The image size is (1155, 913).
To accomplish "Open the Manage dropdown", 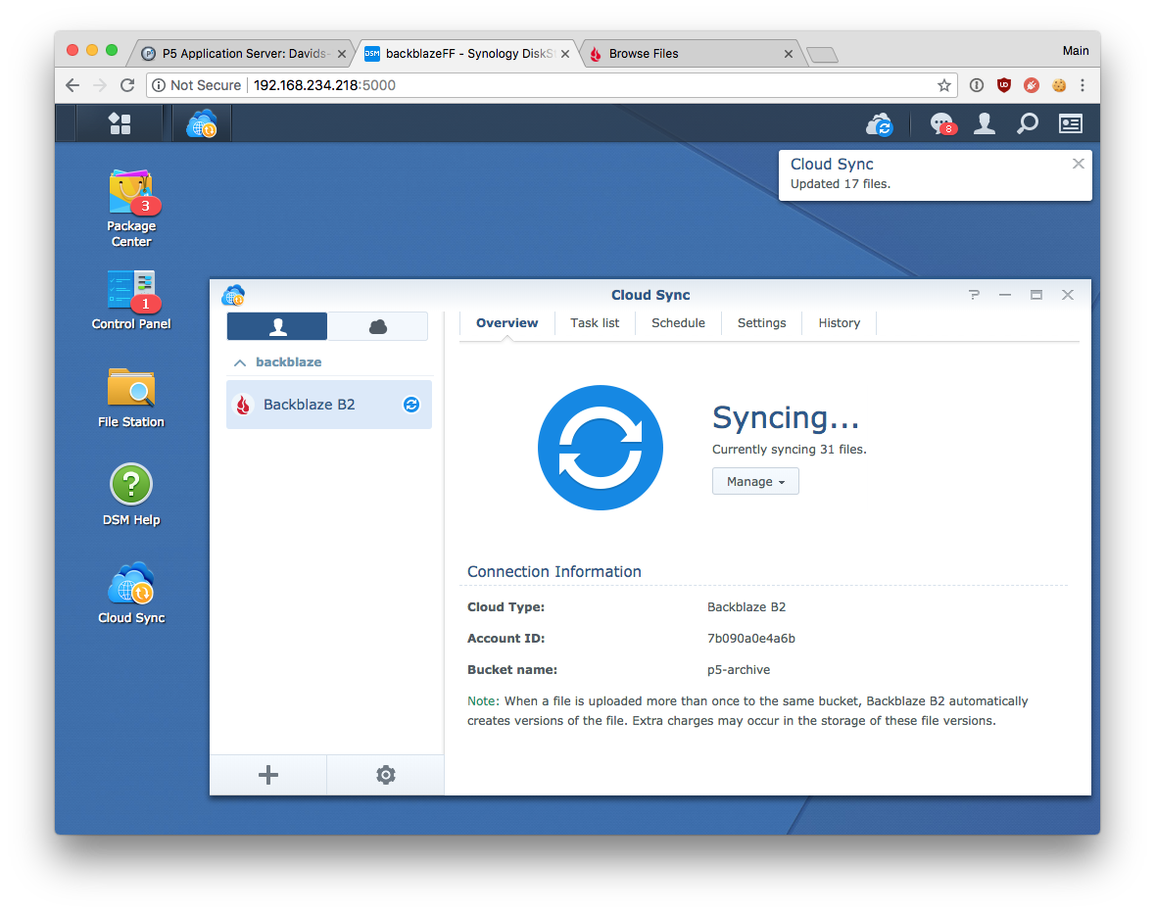I will tap(755, 482).
